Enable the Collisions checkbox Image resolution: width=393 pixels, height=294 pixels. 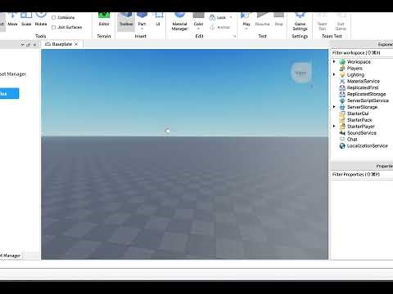click(54, 18)
